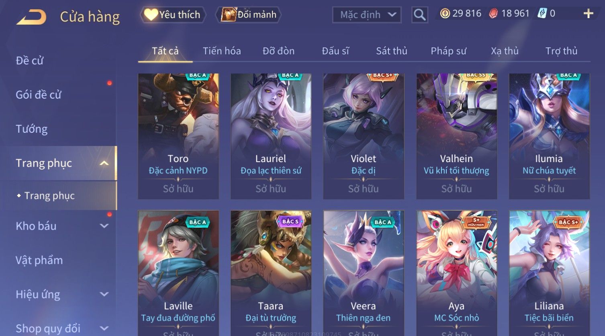Tap the plus icon to add currency
Image resolution: width=605 pixels, height=336 pixels.
[x=588, y=14]
